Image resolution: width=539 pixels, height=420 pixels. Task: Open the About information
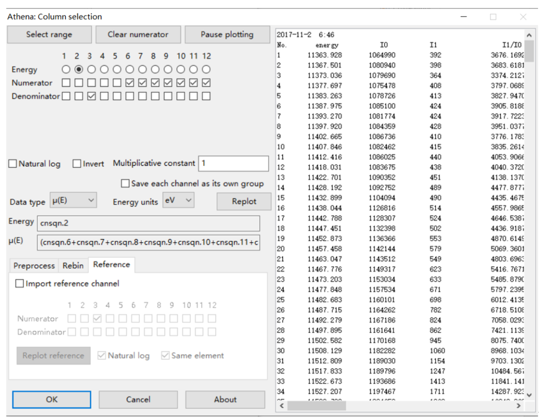pos(225,400)
